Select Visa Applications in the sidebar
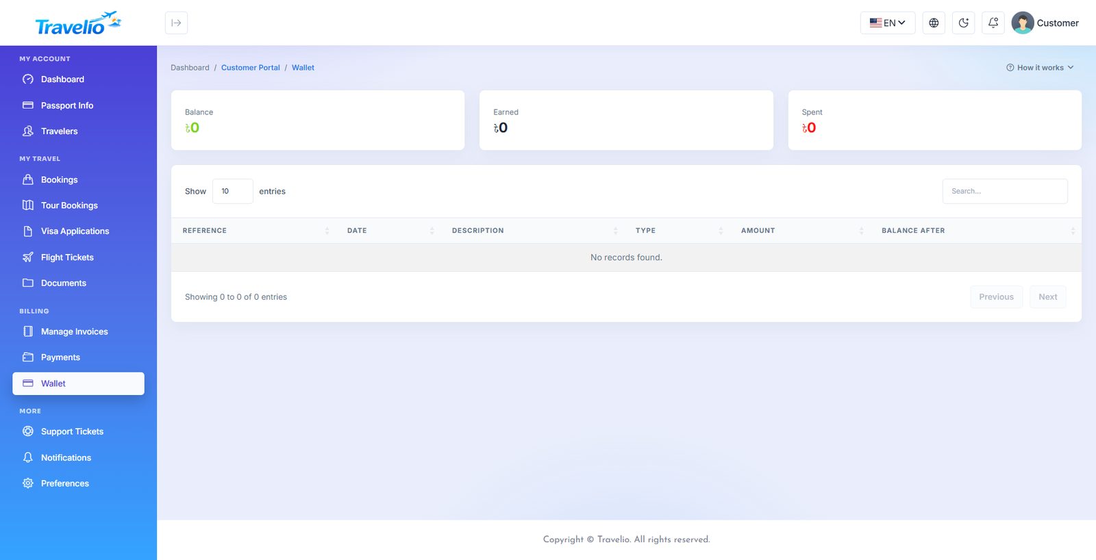The width and height of the screenshot is (1096, 560). click(x=78, y=231)
